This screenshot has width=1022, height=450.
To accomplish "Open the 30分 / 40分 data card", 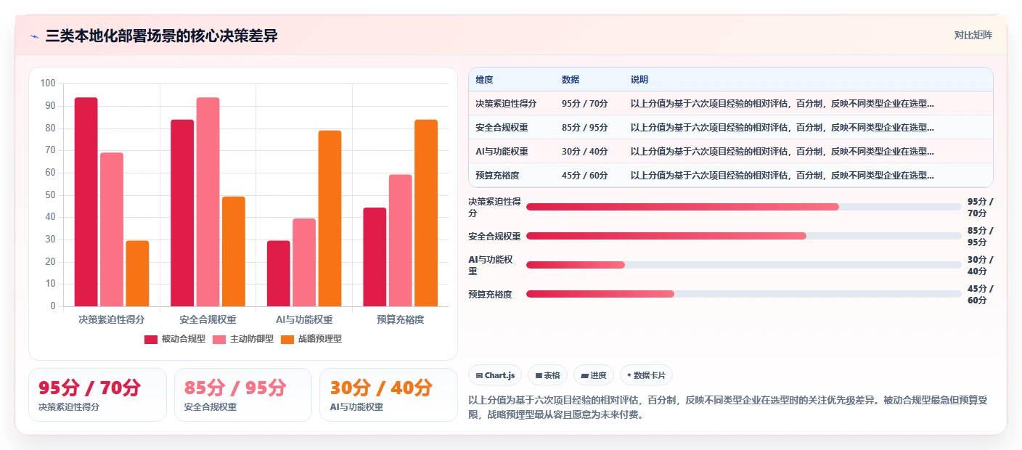I will pyautogui.click(x=388, y=395).
